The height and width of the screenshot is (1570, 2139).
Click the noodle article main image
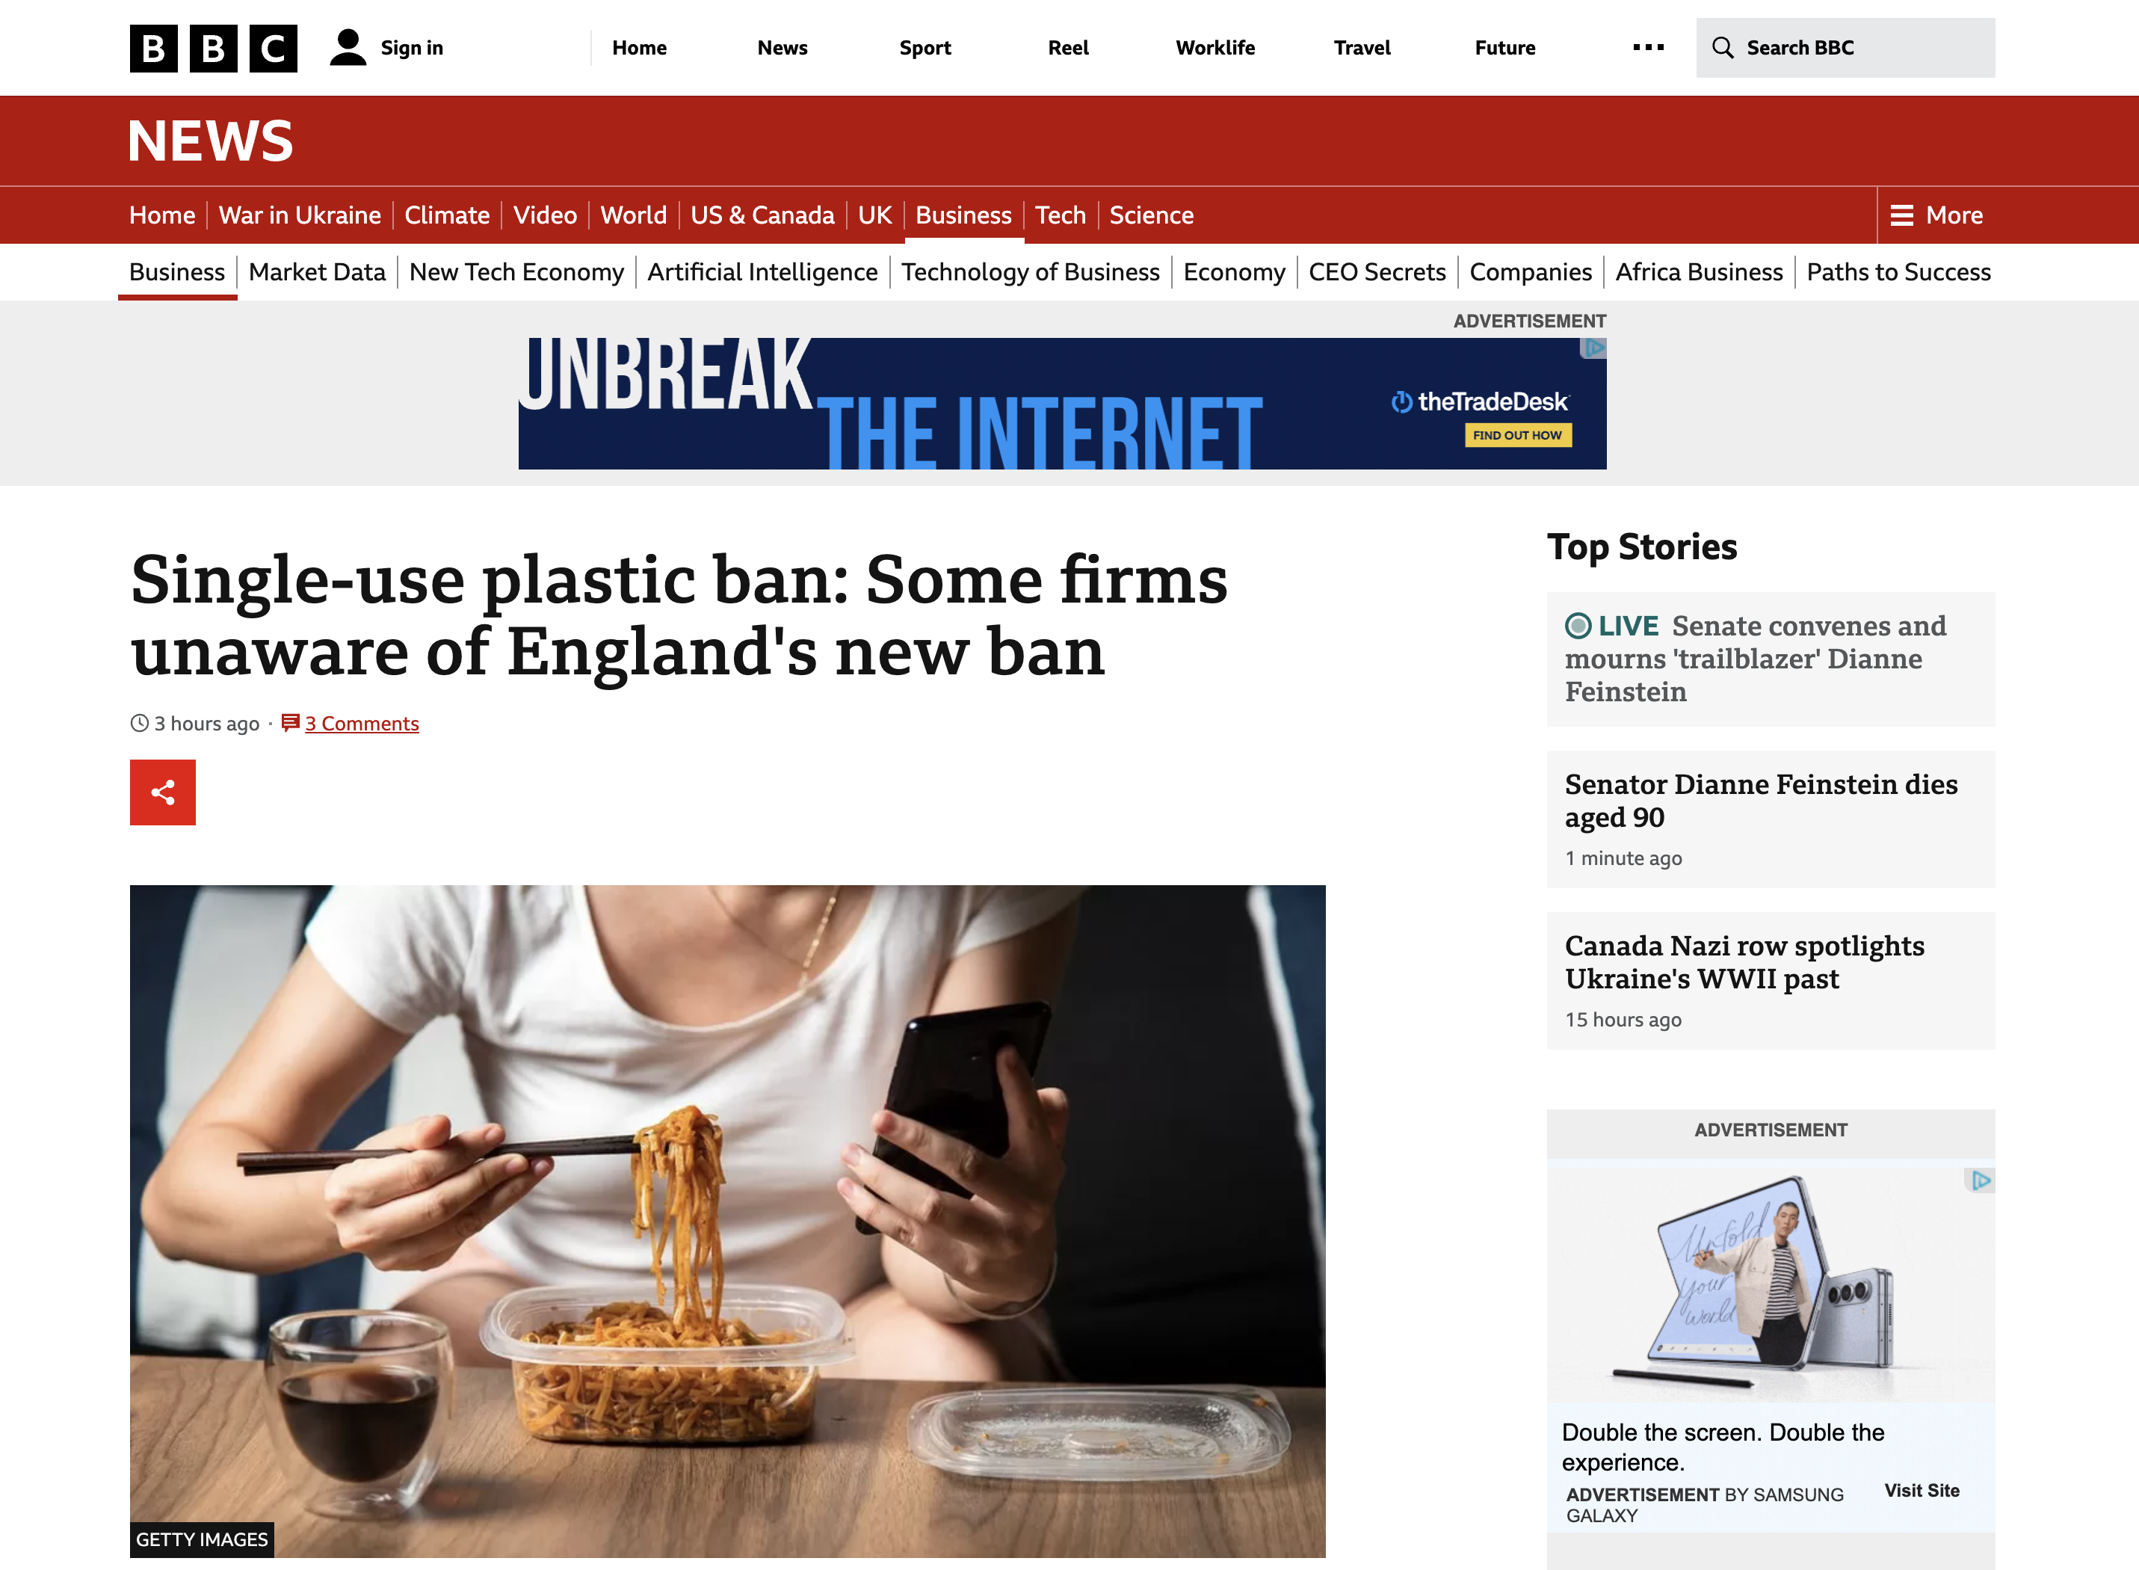pos(727,1221)
